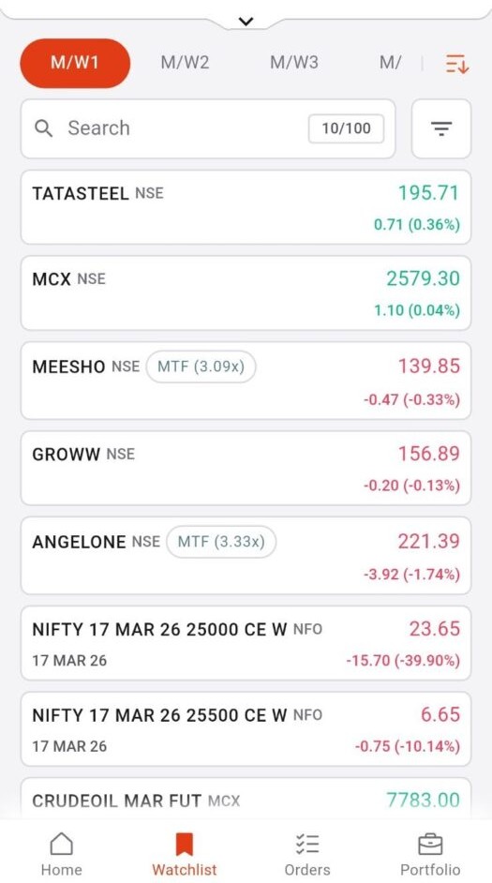Open the filter lines icon button
Image resolution: width=492 pixels, height=883 pixels.
[441, 128]
